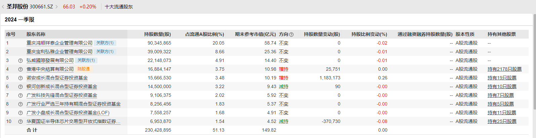Image resolution: width=536 pixels, height=138 pixels.
Task: Click the 陆股通 tag
Action: pyautogui.click(x=84, y=69)
